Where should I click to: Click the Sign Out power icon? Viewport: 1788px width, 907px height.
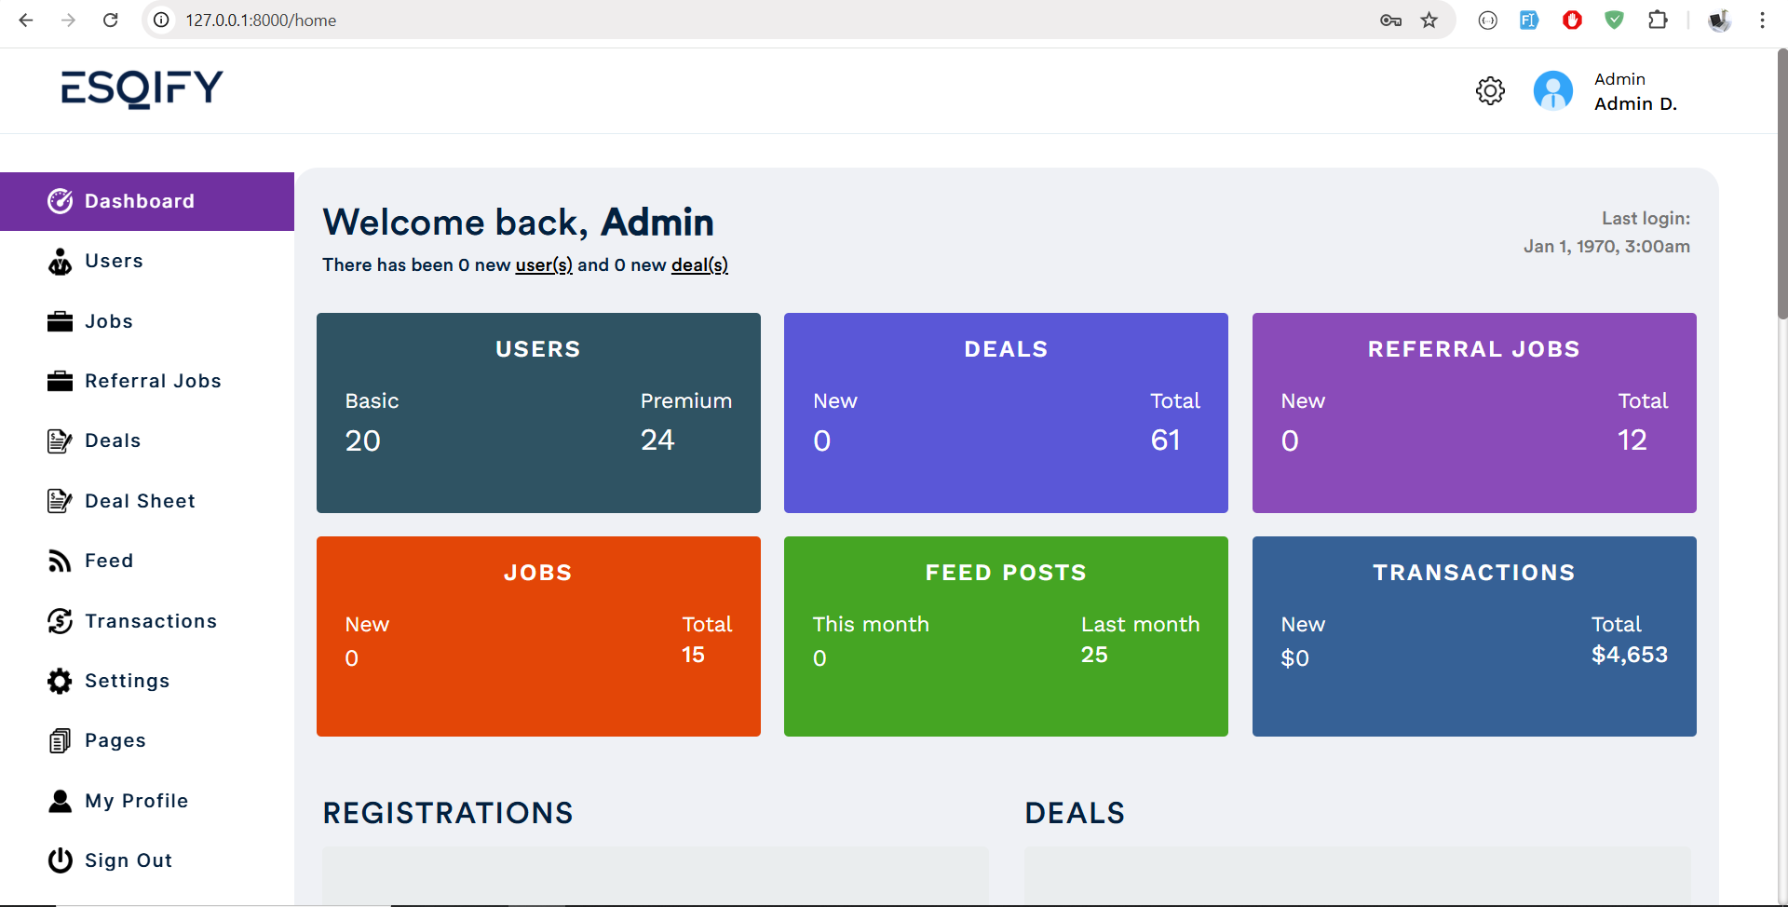click(60, 860)
